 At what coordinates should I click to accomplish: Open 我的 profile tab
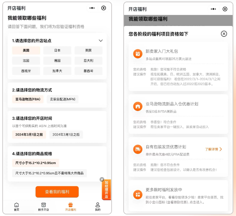(x=98, y=207)
